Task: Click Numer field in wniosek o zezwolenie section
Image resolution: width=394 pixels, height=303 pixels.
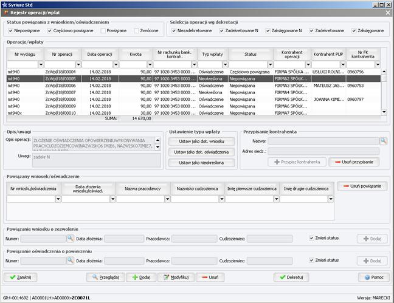Action: [x=43, y=239]
